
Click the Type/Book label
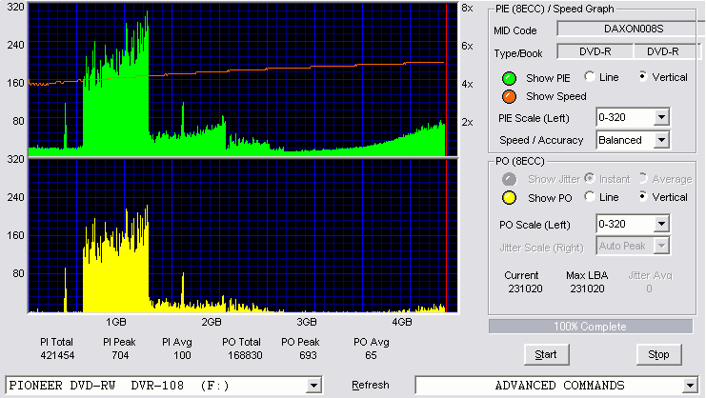pos(518,53)
